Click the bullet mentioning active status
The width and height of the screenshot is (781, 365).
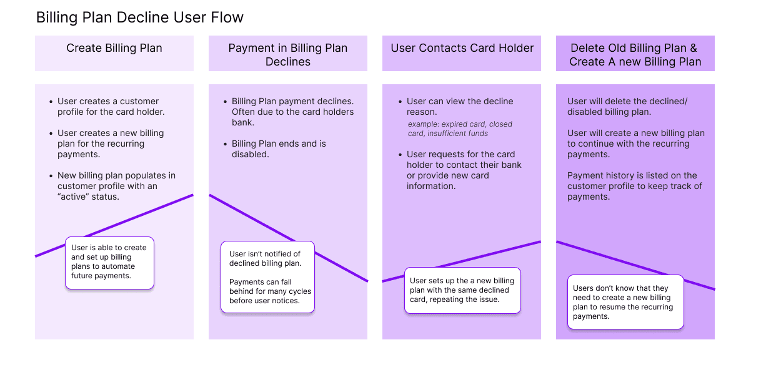116,186
